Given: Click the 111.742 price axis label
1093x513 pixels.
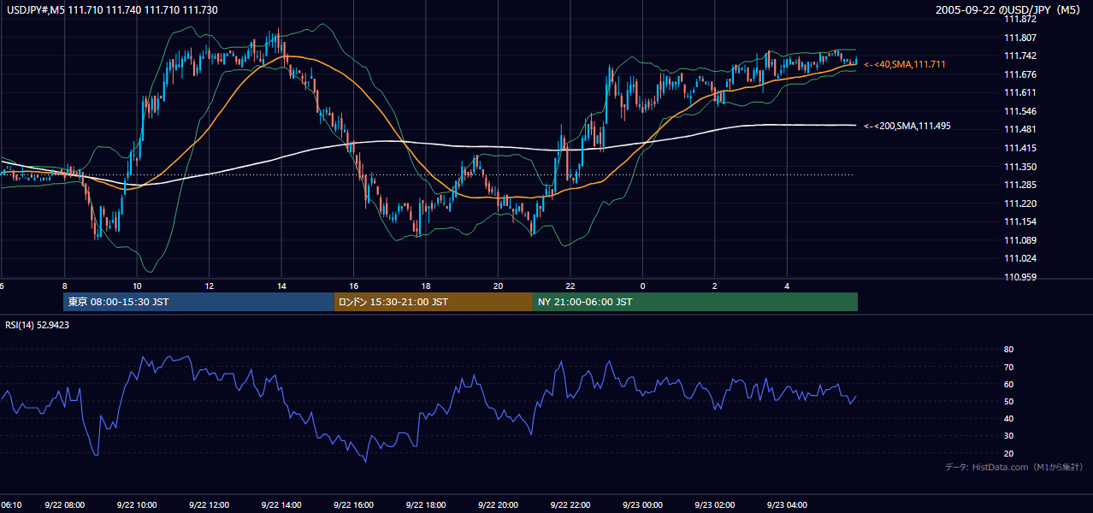Looking at the screenshot, I should point(1020,56).
